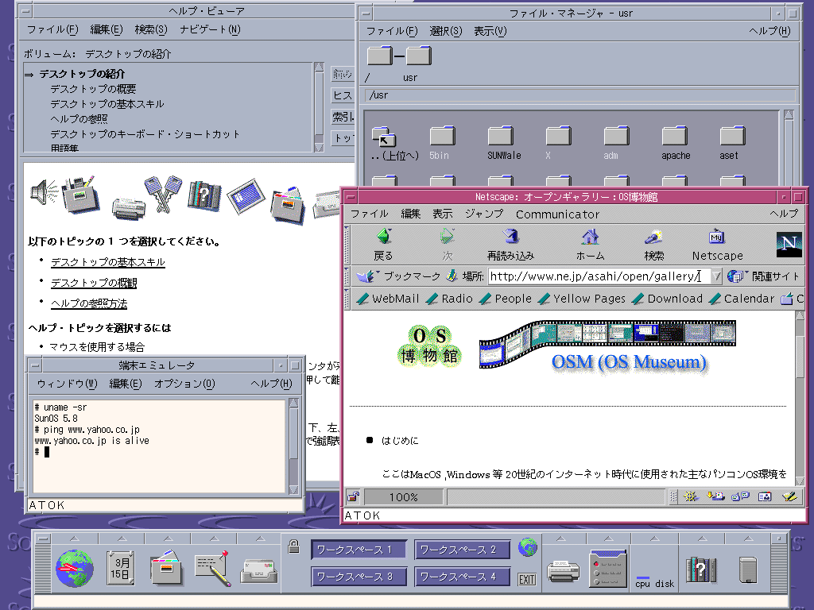Follow the デスクトップの基本スキル link in help content
This screenshot has width=814, height=610.
108,262
